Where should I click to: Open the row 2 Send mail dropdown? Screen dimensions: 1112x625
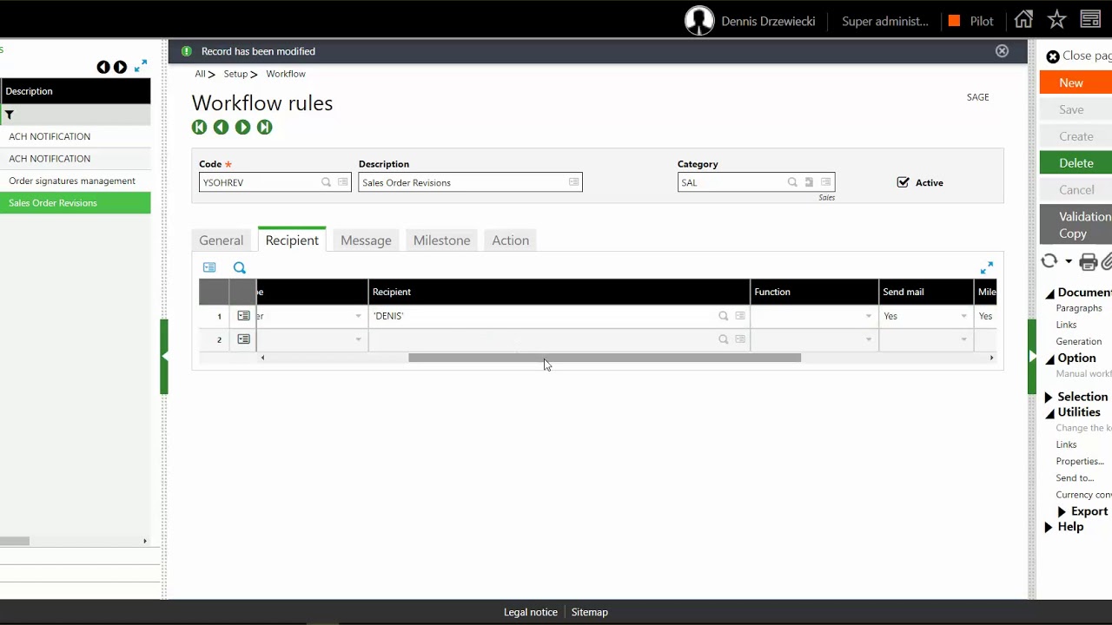(x=963, y=339)
